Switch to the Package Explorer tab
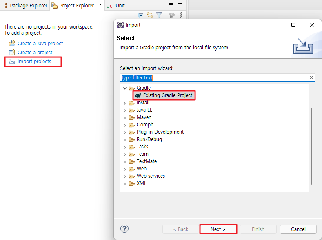The image size is (322, 240). tap(25, 6)
